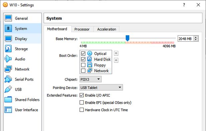
Task: Select the Display monitor icon in sidebar
Action: (8, 39)
